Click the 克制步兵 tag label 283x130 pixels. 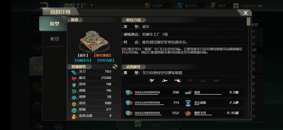click(x=83, y=61)
